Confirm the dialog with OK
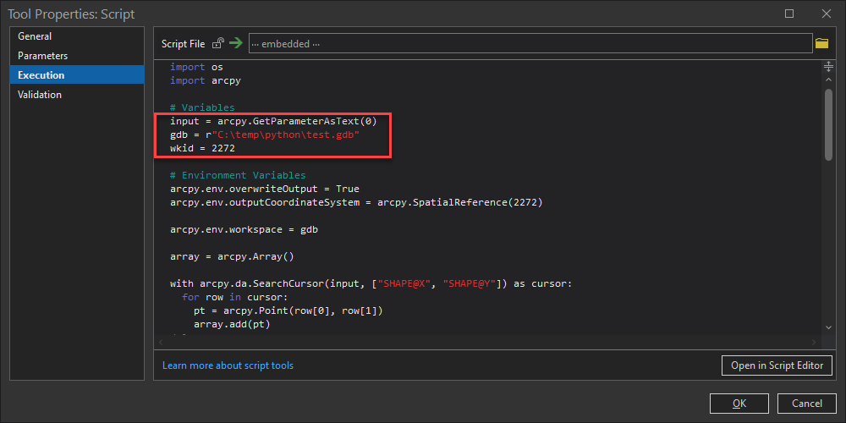Screen dimensions: 846x423 (739, 404)
